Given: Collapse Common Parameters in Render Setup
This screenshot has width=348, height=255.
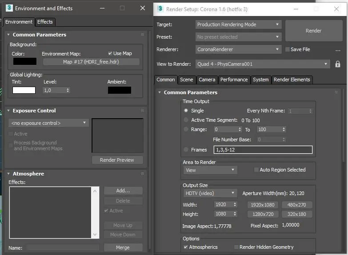Looking at the screenshot, I should point(160,92).
